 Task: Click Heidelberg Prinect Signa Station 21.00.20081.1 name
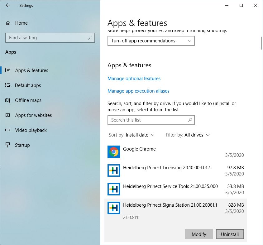pyautogui.click(x=170, y=205)
